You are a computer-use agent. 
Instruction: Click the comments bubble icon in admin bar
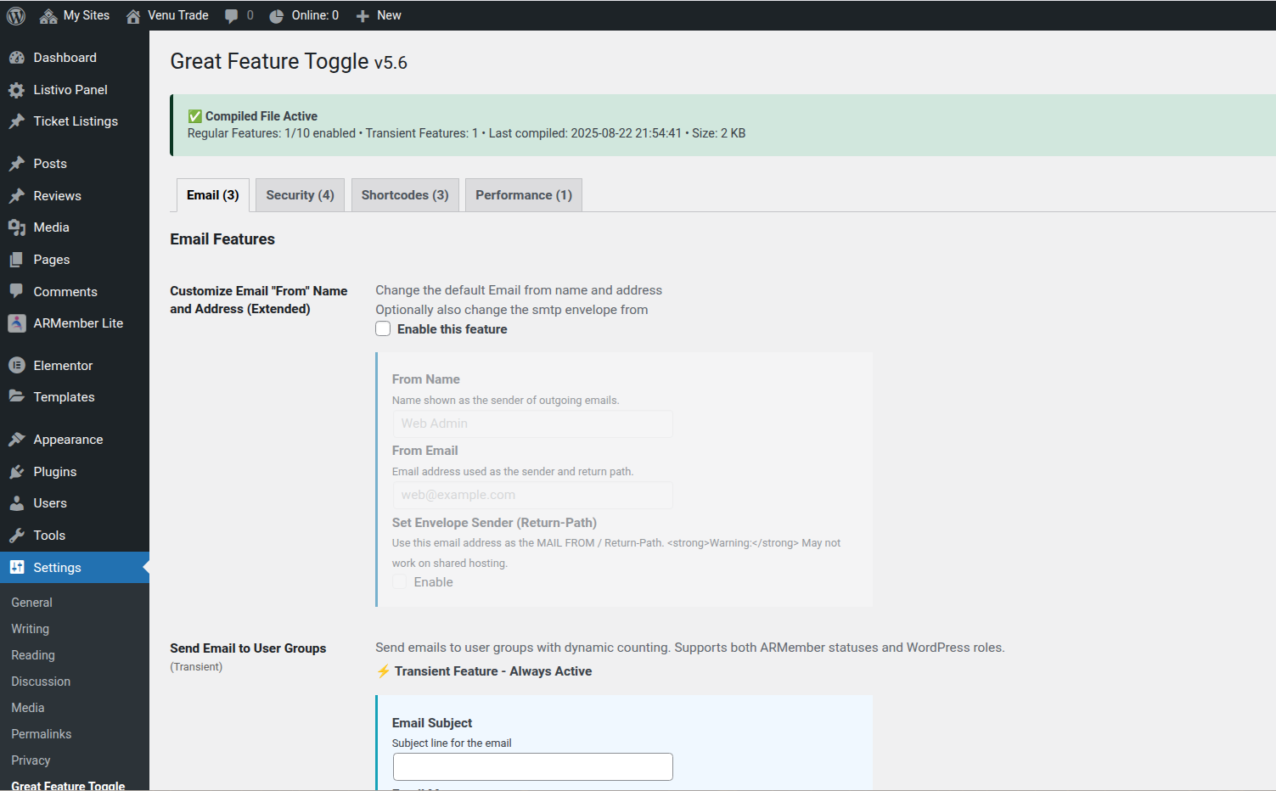coord(232,15)
